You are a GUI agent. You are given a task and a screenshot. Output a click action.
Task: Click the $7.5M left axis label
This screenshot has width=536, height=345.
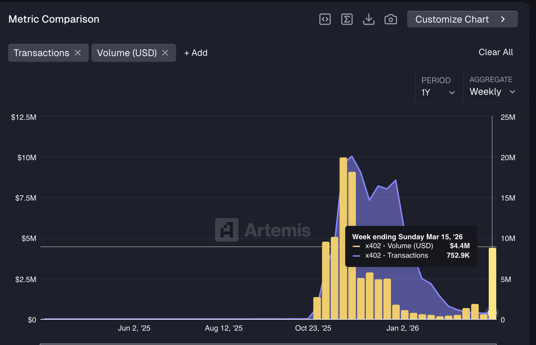[26, 198]
